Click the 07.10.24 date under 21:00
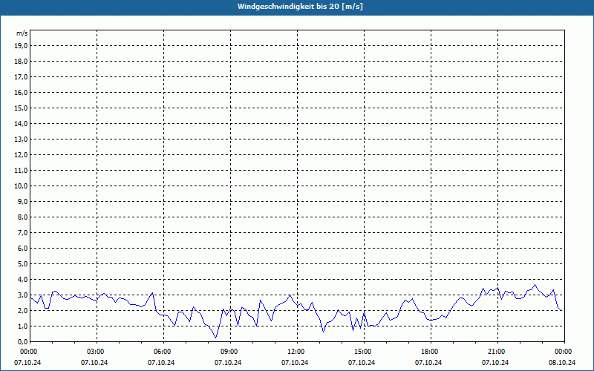Screen dimensions: 594x371 [x=495, y=362]
